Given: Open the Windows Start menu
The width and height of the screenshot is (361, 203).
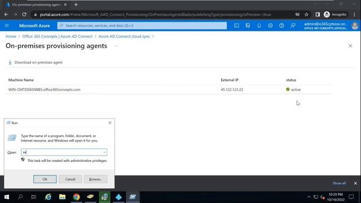Looking at the screenshot, I should point(7,197).
